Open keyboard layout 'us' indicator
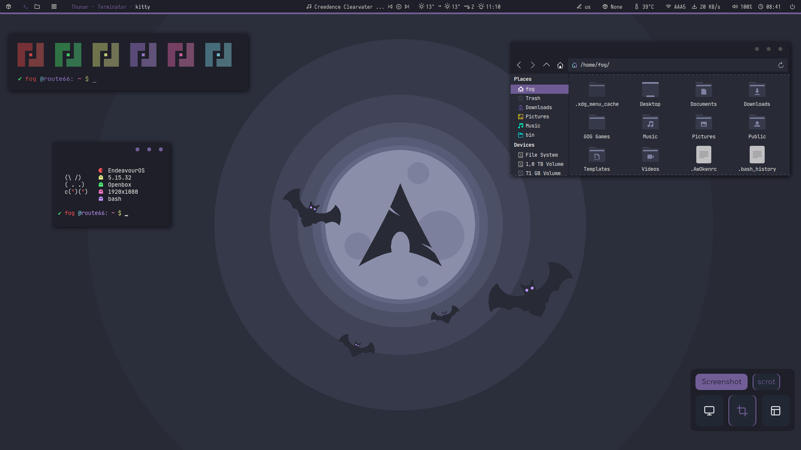801x450 pixels. [x=584, y=7]
